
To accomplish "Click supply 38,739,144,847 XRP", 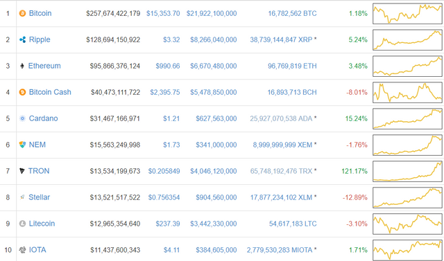I will click(281, 39).
